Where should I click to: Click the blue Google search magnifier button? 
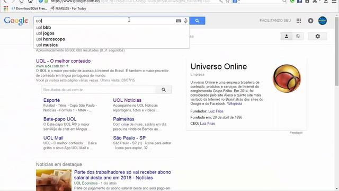197,21
